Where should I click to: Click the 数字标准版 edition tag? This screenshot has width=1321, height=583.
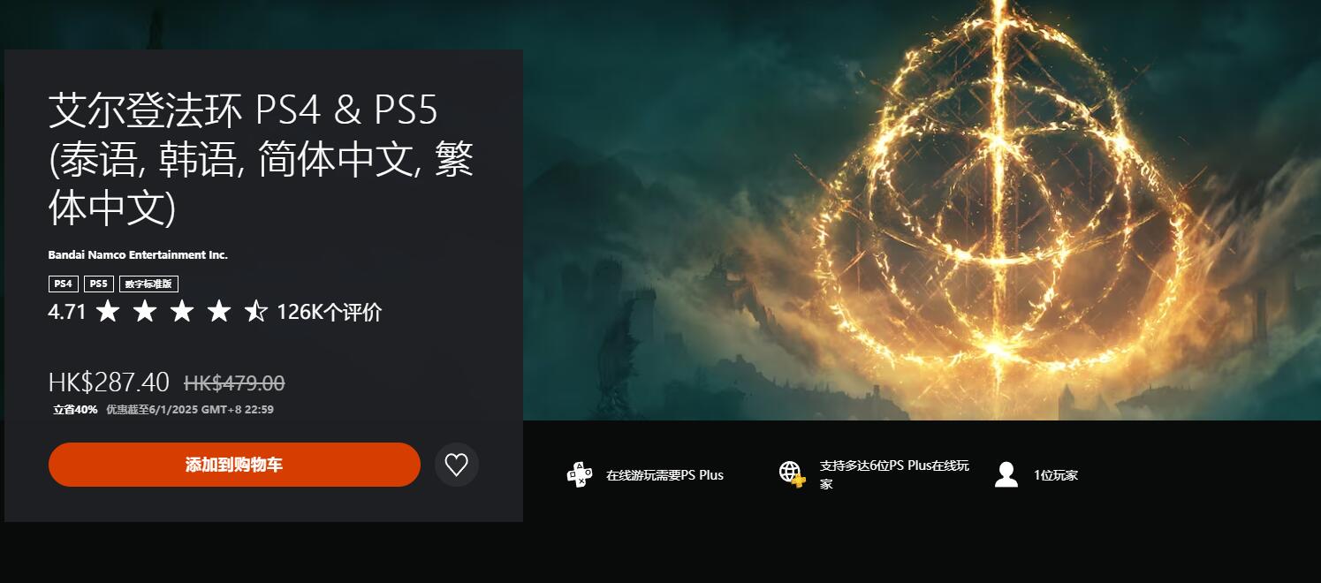[x=148, y=284]
